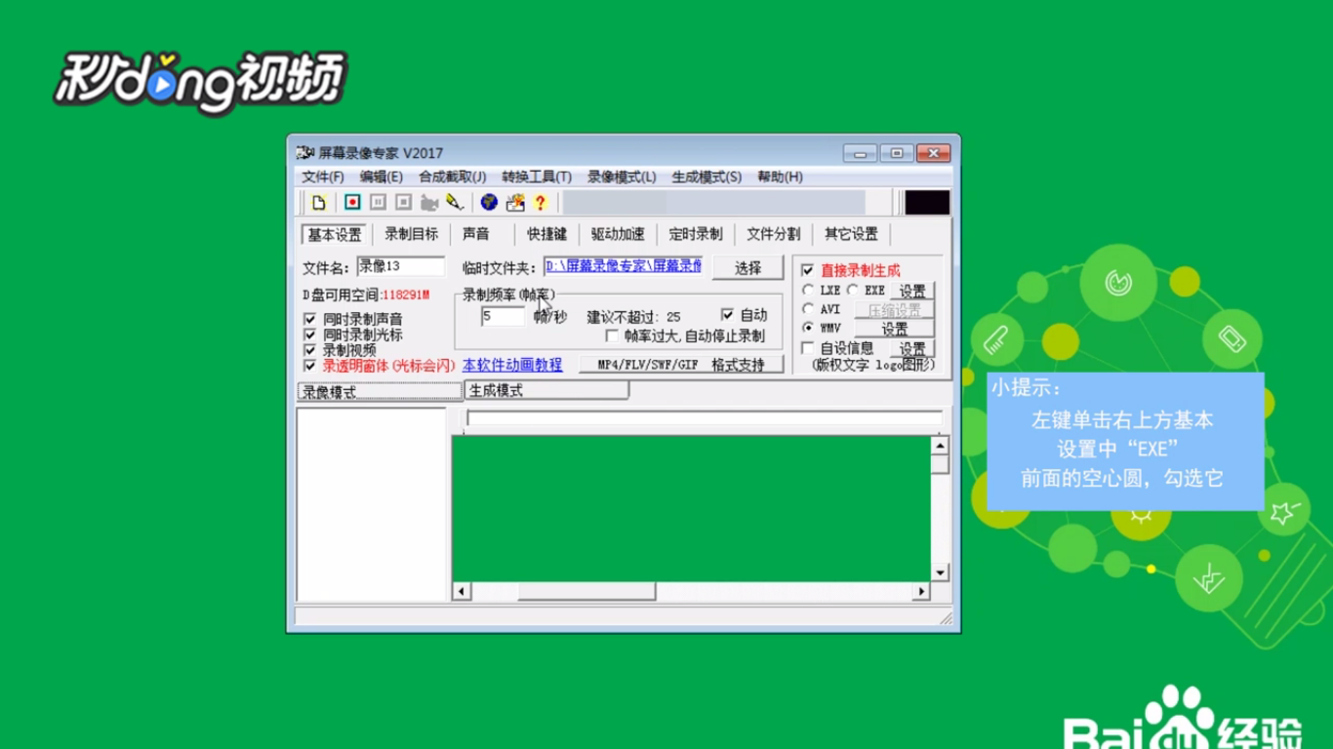Click the 选择 button to choose temp folder
Viewport: 1333px width, 749px height.
click(x=747, y=267)
